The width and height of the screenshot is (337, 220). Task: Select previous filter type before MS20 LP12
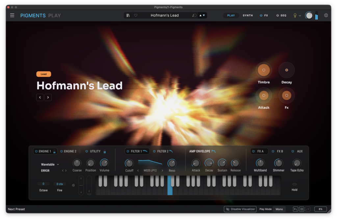[x=138, y=171]
